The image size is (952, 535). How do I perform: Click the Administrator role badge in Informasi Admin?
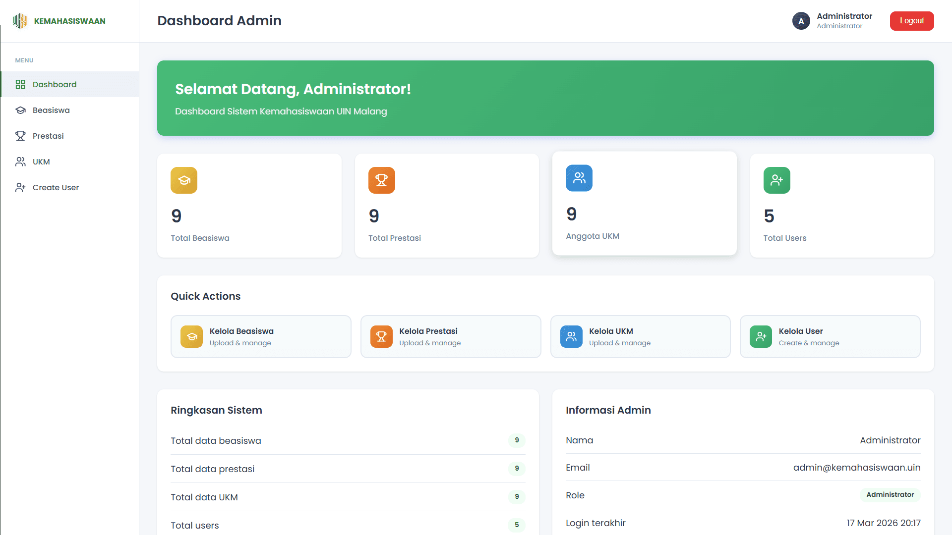click(x=890, y=495)
